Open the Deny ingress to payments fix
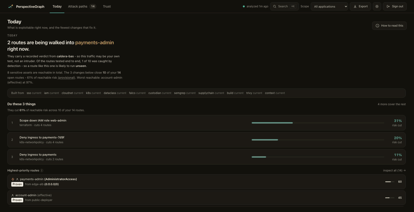Image resolution: width=414 pixels, height=212 pixels. [x=207, y=156]
